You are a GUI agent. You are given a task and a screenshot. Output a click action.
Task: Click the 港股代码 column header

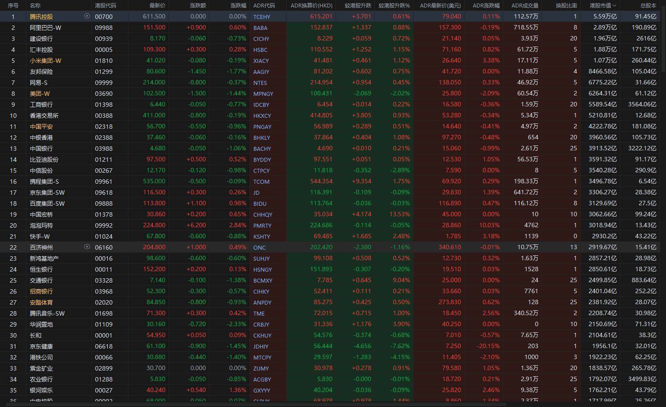[x=106, y=5]
